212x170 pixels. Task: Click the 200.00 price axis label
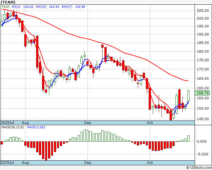click(203, 18)
